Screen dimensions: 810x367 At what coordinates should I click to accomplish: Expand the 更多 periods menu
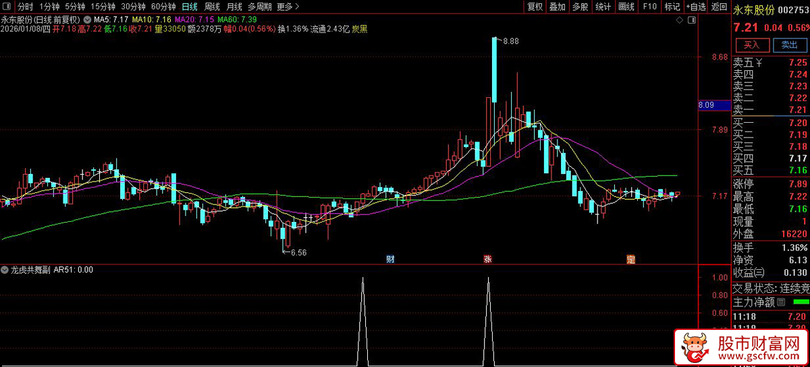[288, 7]
